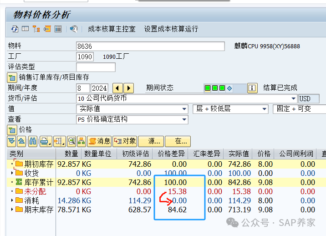The image size is (326, 236).
Task: Click the 84.62 price difference cell
Action: pos(177,210)
